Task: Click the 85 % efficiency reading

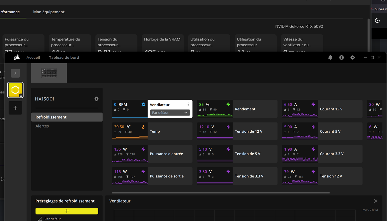Action: pos(204,105)
